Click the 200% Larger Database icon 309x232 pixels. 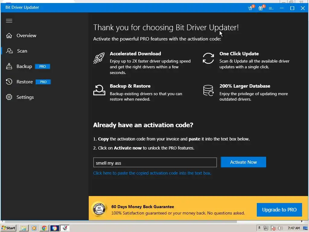(208, 90)
